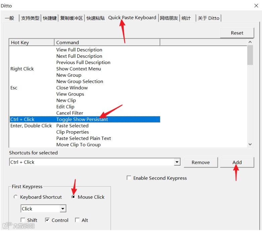Select the Toggle Show Persistant row
This screenshot has width=262, height=231.
(85, 119)
